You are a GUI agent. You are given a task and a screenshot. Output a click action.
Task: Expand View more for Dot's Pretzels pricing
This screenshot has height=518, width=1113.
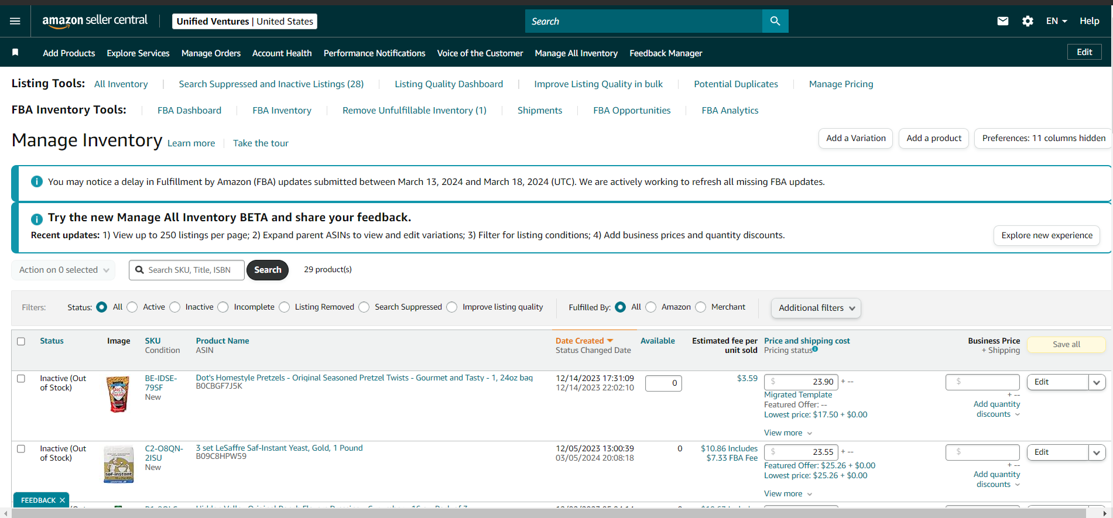tap(788, 433)
